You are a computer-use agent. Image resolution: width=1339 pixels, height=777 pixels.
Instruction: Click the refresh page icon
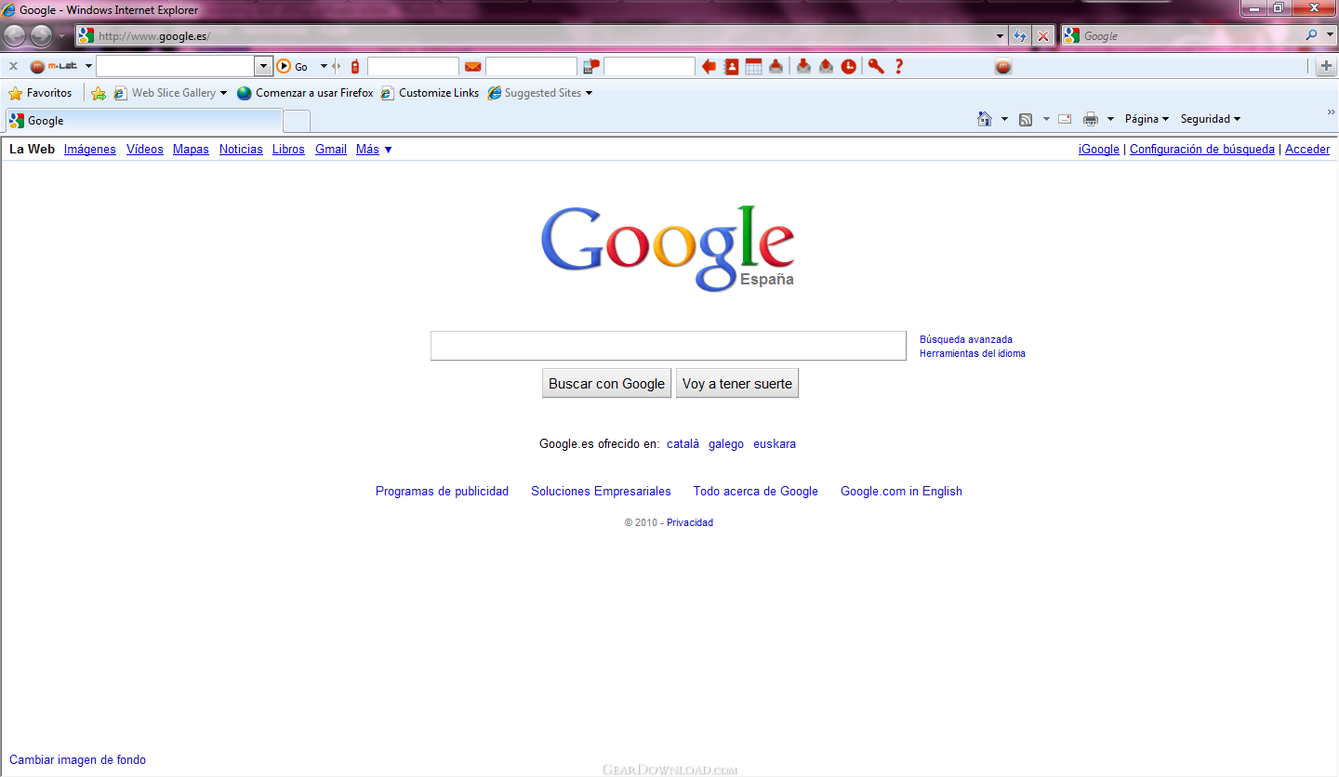1020,36
